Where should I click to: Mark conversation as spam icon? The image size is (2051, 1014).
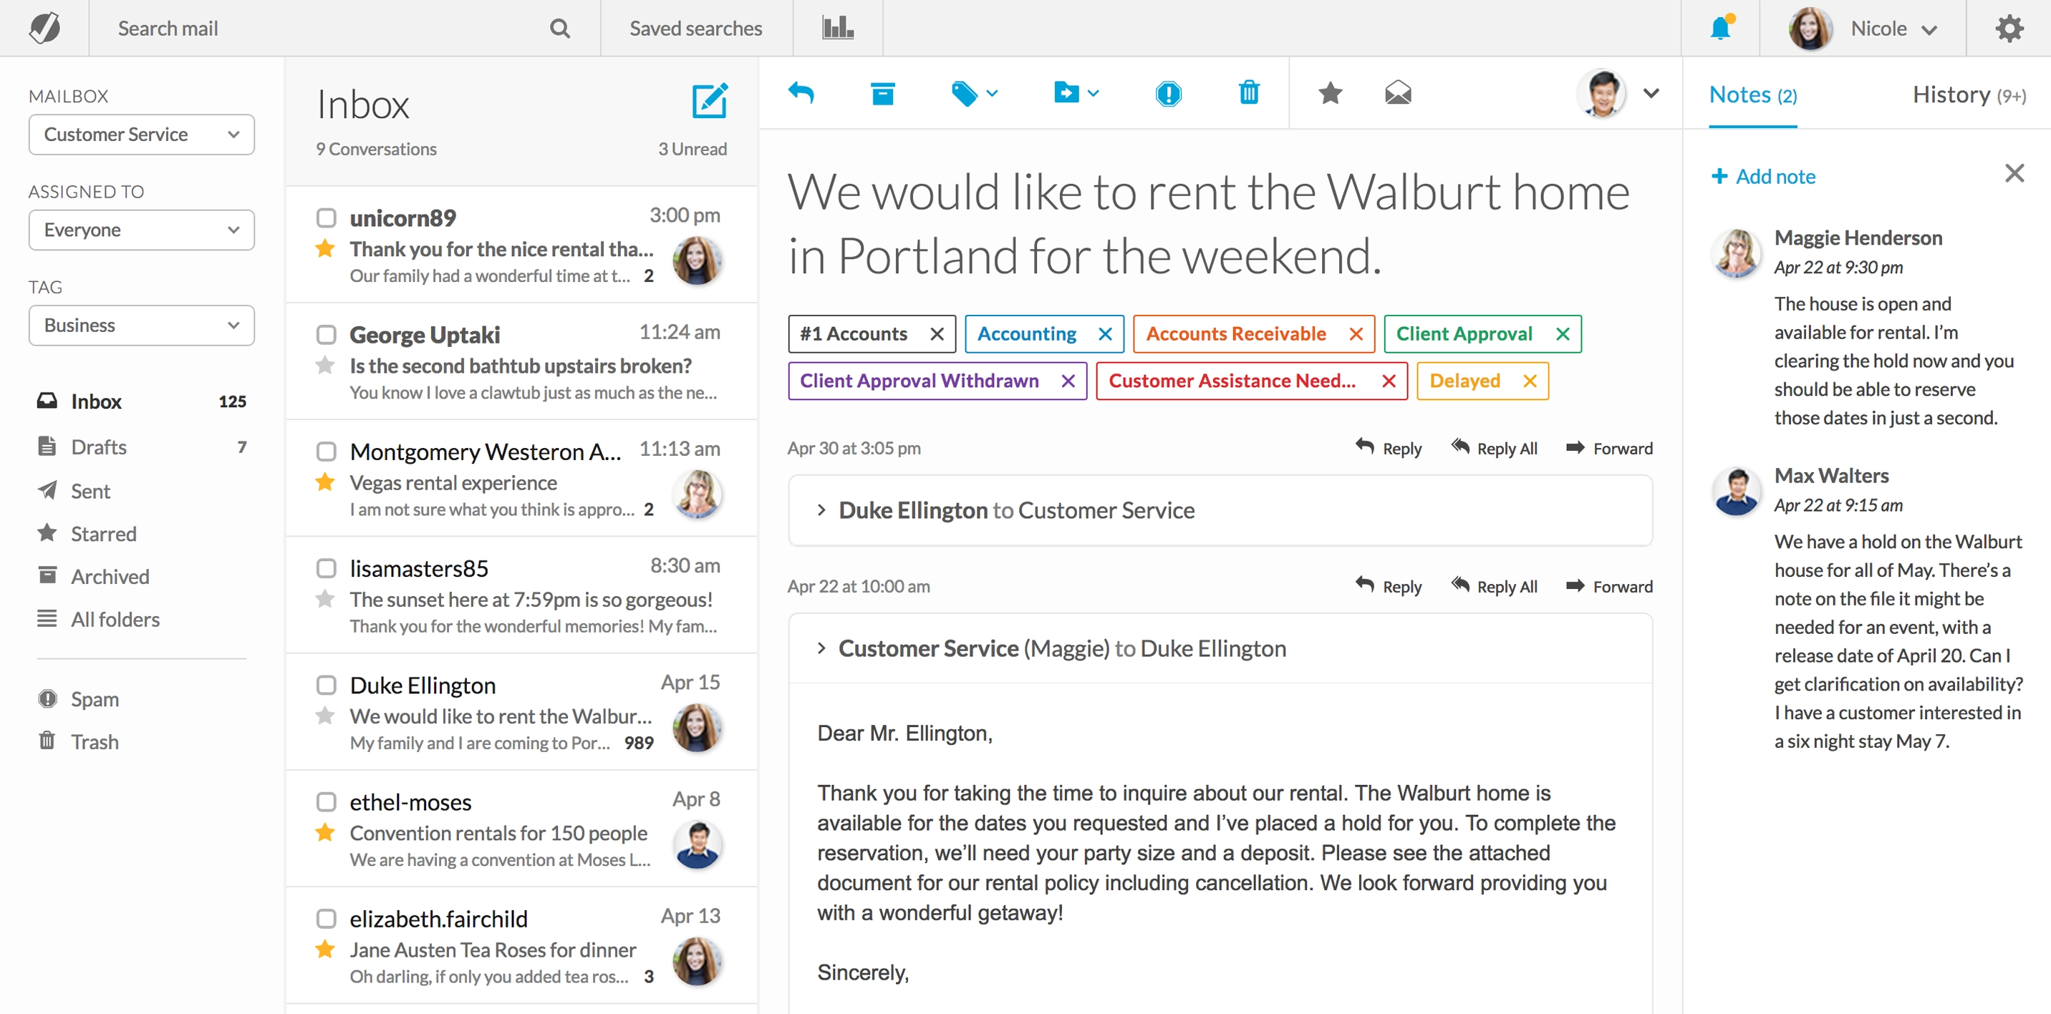point(1167,94)
